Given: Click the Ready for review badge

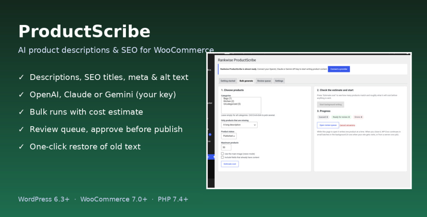Looking at the screenshot, I should (x=341, y=117).
